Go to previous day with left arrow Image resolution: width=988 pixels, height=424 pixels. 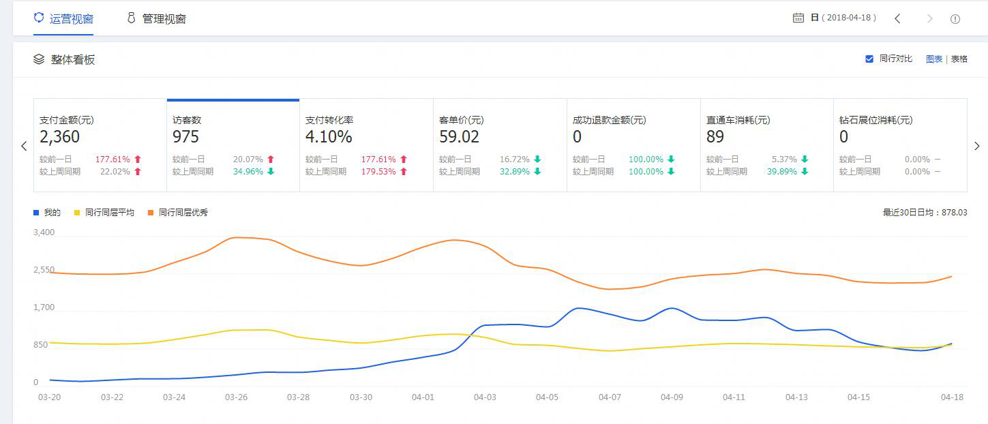(x=897, y=19)
